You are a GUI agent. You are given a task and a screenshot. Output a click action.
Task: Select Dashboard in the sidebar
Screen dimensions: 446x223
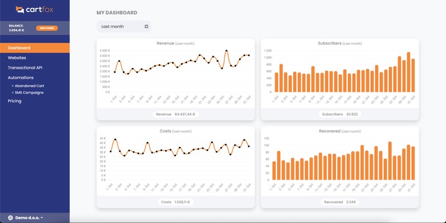coord(35,48)
